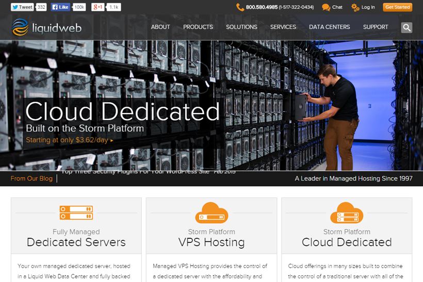Follow the 'Starting at only $3.62/day' link
423x282 pixels.
(x=69, y=139)
